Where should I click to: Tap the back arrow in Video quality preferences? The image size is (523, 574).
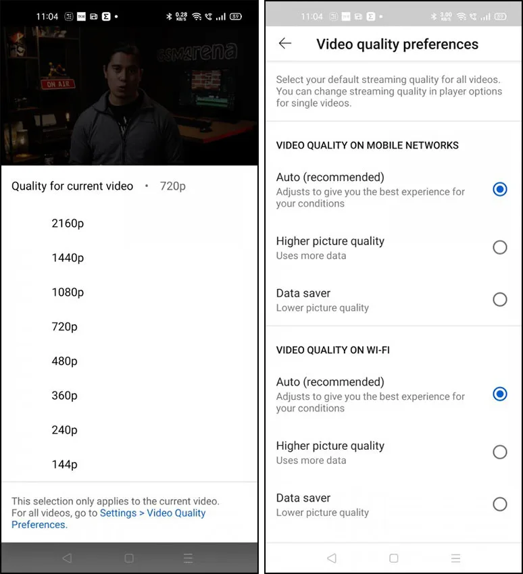pos(284,44)
